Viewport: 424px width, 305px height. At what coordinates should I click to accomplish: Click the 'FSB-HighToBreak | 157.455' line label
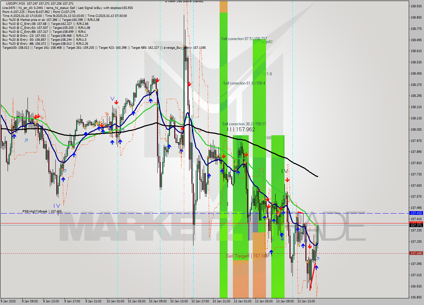[42, 211]
